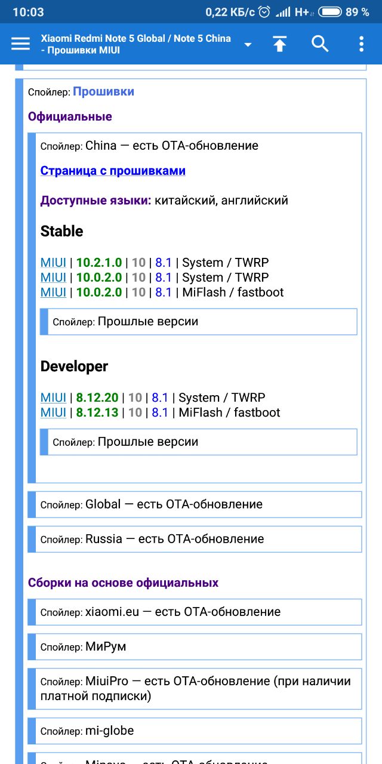Tap Сборки на основе официальных heading
382x764 pixels.
pos(123,583)
